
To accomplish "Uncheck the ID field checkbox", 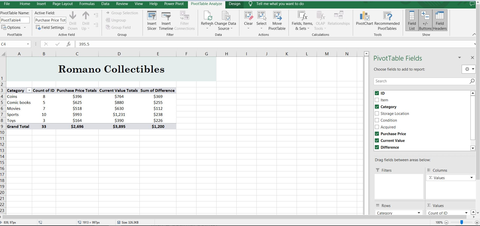I will tap(377, 93).
